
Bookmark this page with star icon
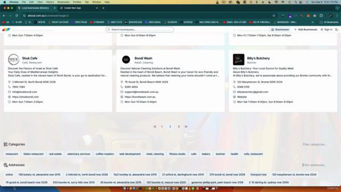[x=274, y=15]
